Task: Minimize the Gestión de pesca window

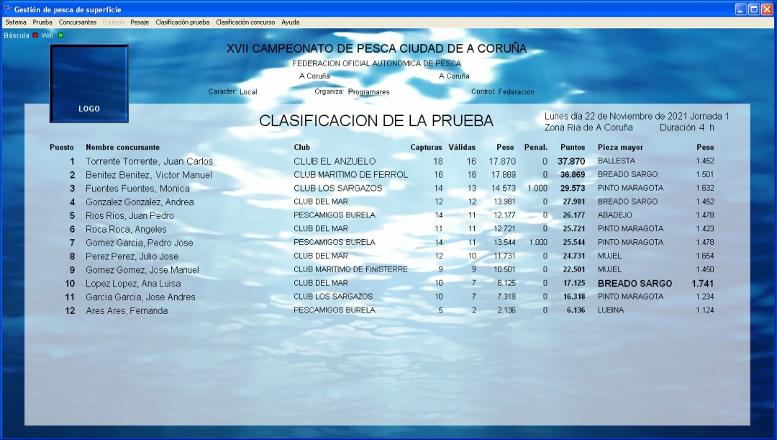Action: tap(741, 9)
